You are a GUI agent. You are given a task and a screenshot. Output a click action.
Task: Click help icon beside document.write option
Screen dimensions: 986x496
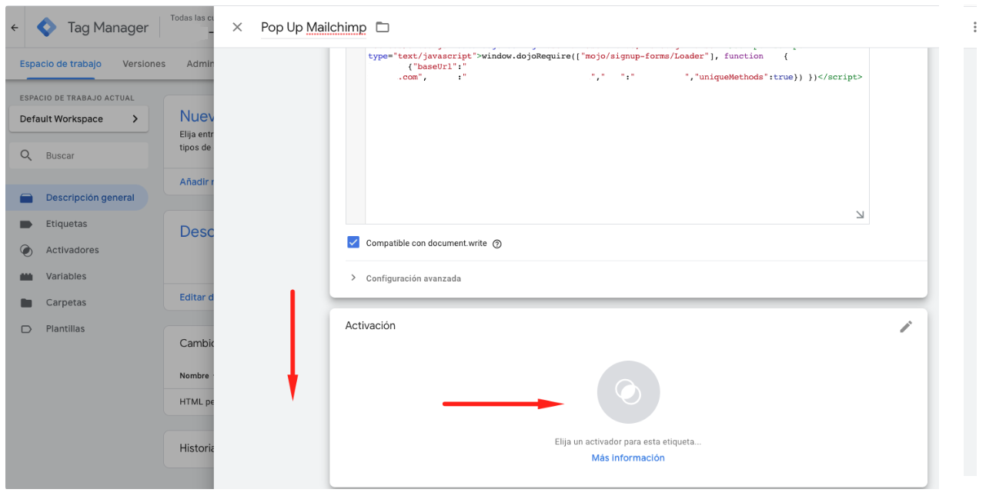[497, 244]
